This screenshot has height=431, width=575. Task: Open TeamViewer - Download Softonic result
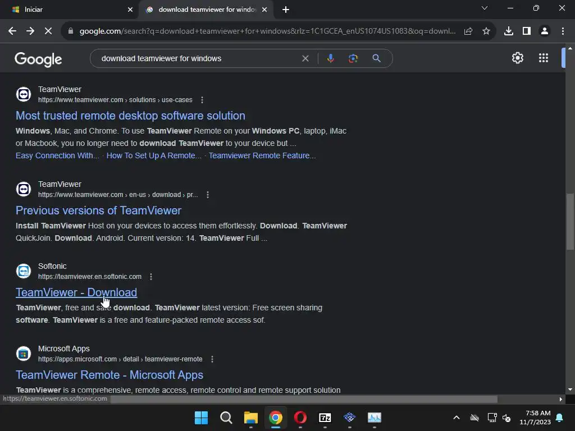[x=76, y=292]
